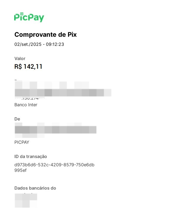Click the blurred bank details at the bottom
This screenshot has width=193, height=221.
click(26, 200)
